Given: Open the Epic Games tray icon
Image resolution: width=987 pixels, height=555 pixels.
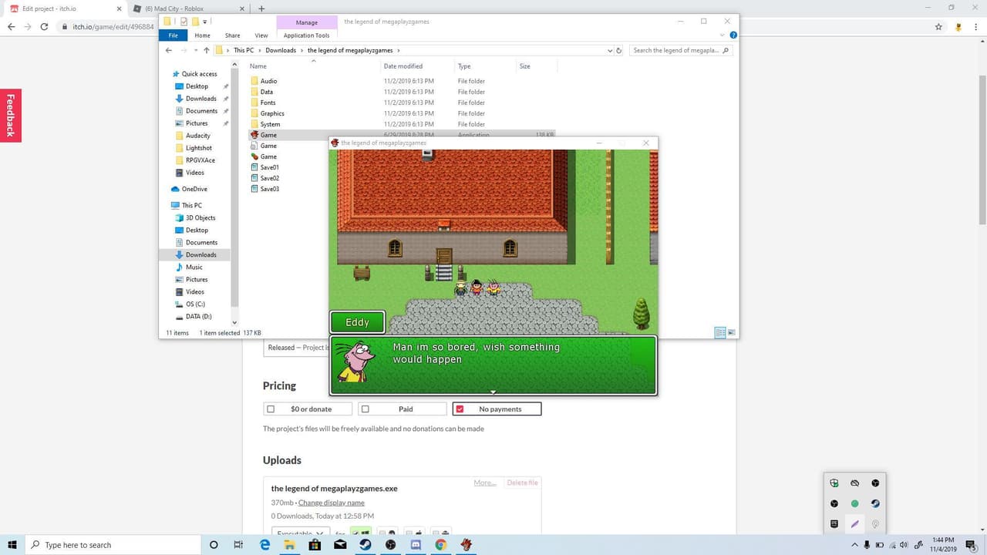Looking at the screenshot, I should pyautogui.click(x=834, y=524).
